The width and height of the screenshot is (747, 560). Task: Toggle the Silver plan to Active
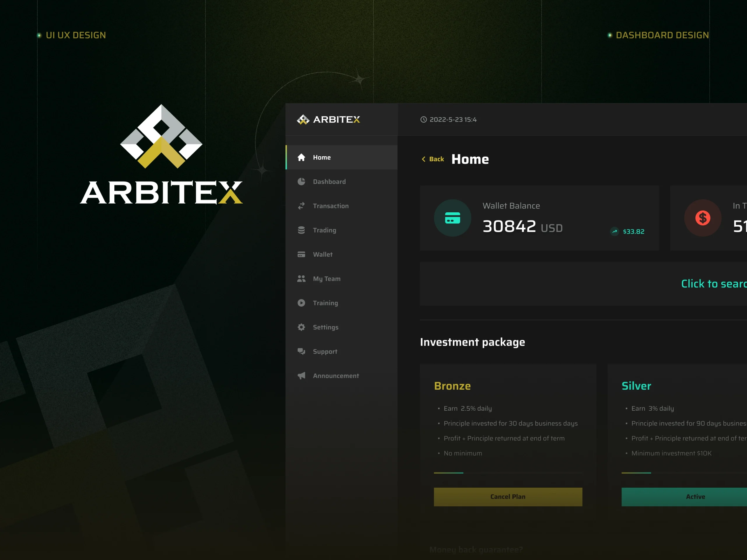click(x=695, y=496)
